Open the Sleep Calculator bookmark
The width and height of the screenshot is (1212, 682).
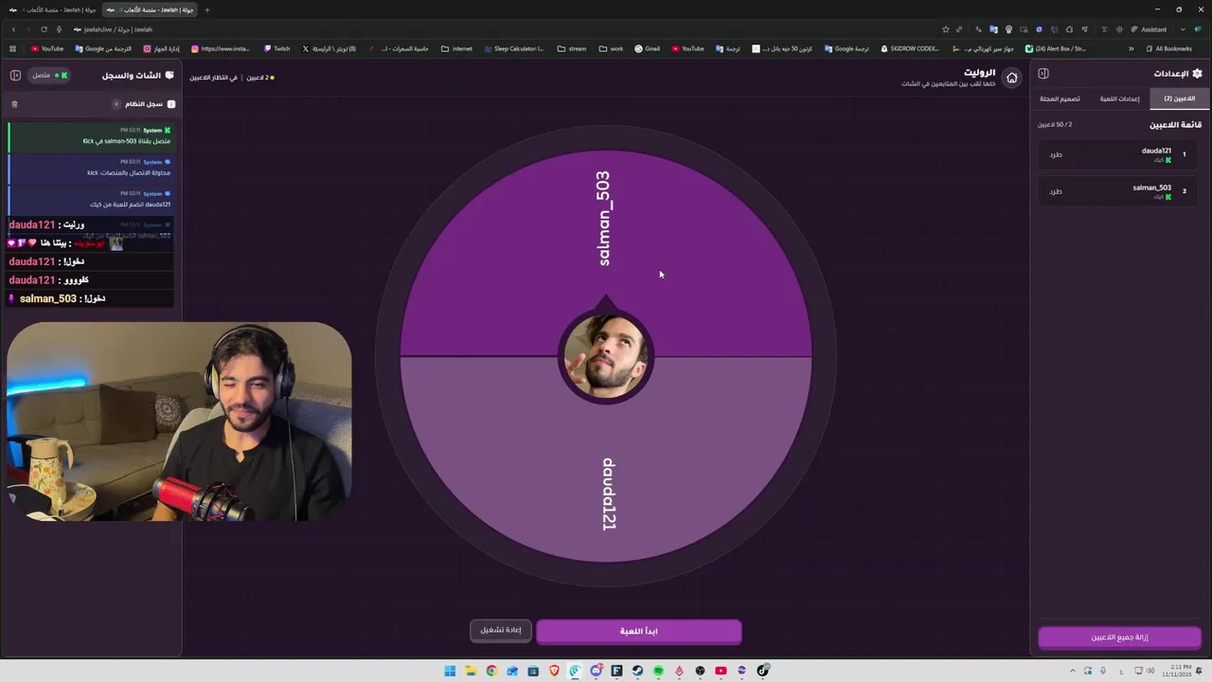514,48
